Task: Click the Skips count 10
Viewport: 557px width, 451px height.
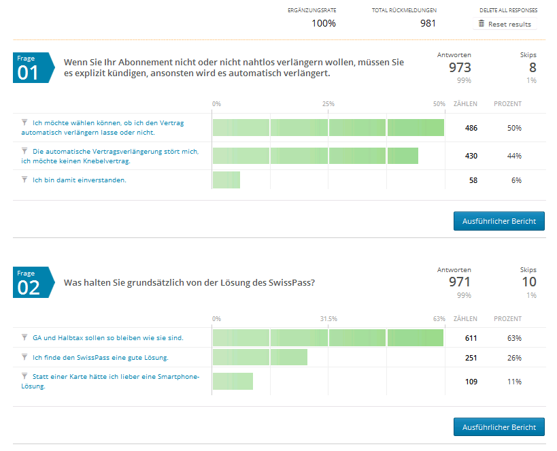Action: (529, 282)
